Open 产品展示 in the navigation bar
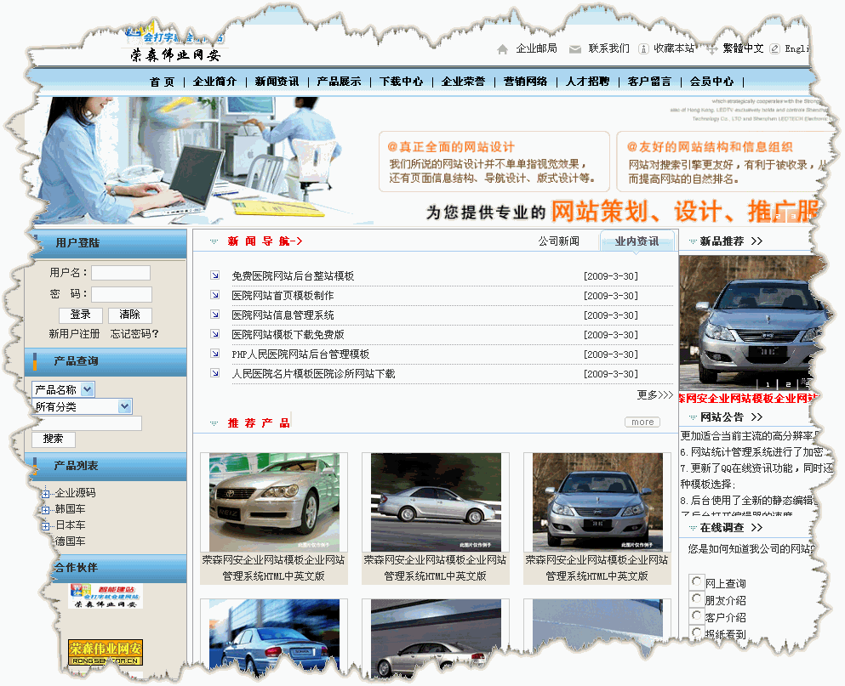The image size is (845, 686). 339,82
